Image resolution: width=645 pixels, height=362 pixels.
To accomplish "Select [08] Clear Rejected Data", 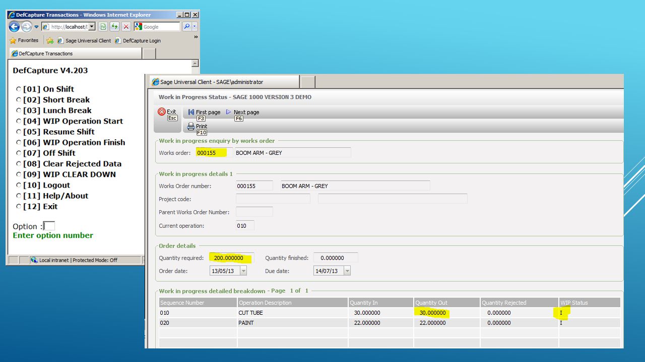I will [x=19, y=164].
